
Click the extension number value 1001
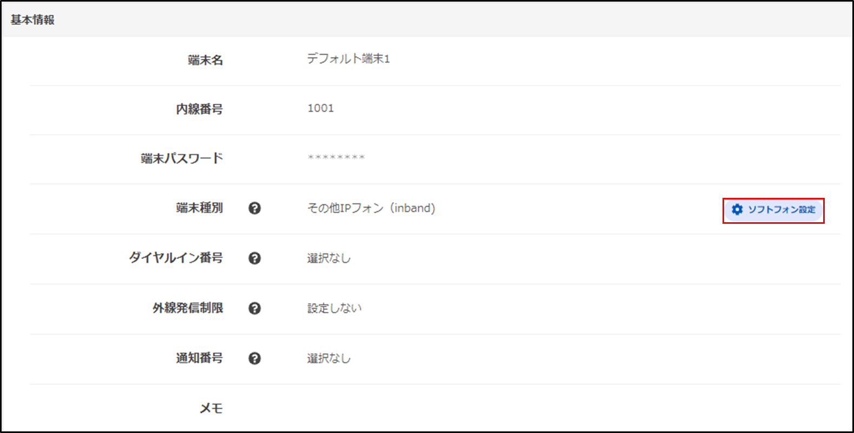coord(320,108)
